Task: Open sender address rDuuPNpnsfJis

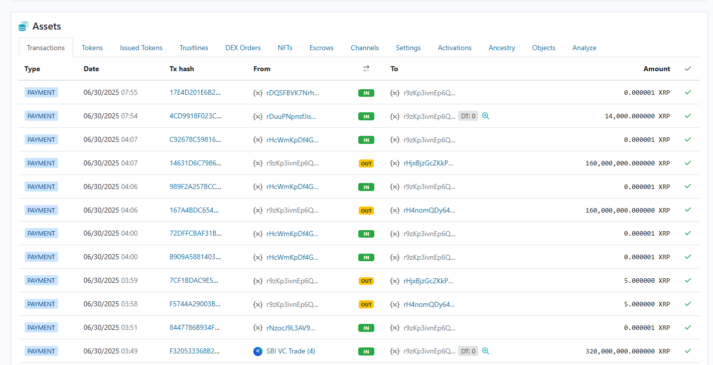Action: click(x=292, y=116)
